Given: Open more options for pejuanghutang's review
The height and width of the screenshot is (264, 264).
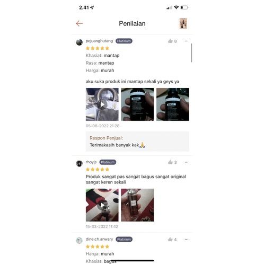Looking at the screenshot, I should [x=187, y=41].
